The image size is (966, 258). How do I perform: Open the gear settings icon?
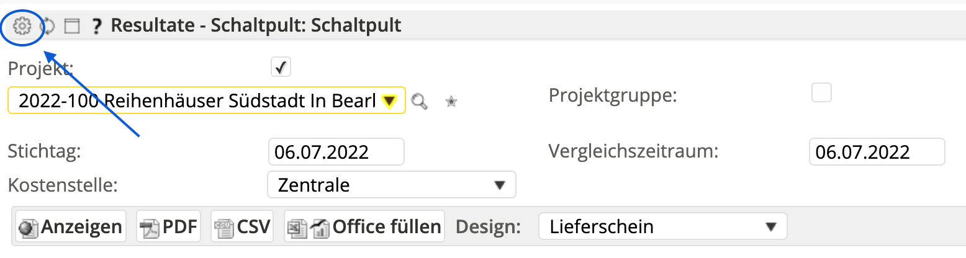(22, 26)
